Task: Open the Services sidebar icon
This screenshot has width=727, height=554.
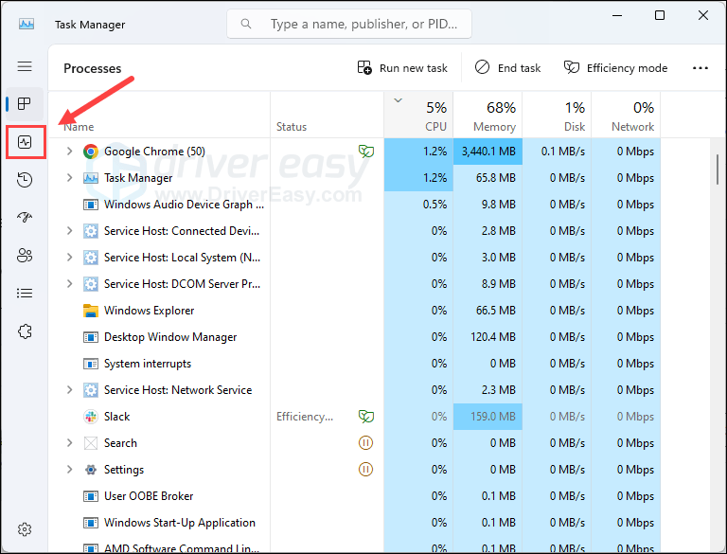Action: (x=25, y=331)
